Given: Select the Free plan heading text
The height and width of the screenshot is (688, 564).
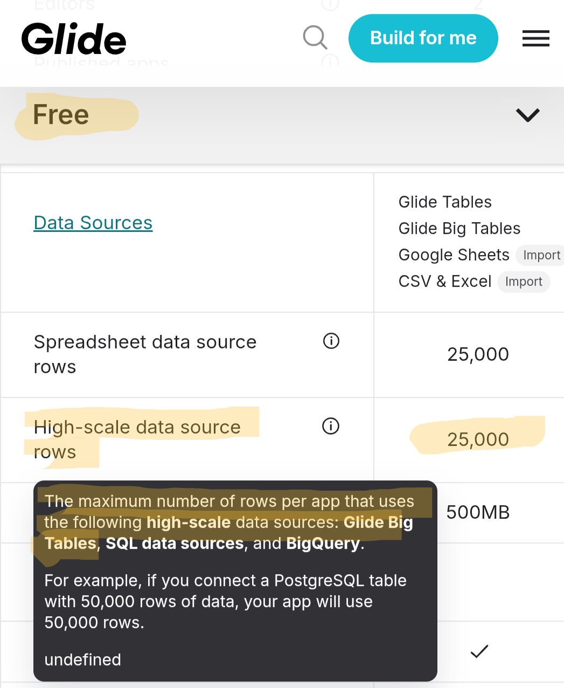Looking at the screenshot, I should pos(61,115).
